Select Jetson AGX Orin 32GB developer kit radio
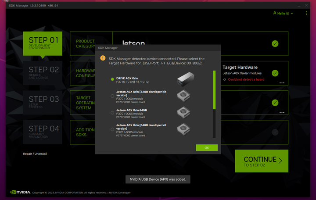The image size is (316, 200). pos(112,96)
